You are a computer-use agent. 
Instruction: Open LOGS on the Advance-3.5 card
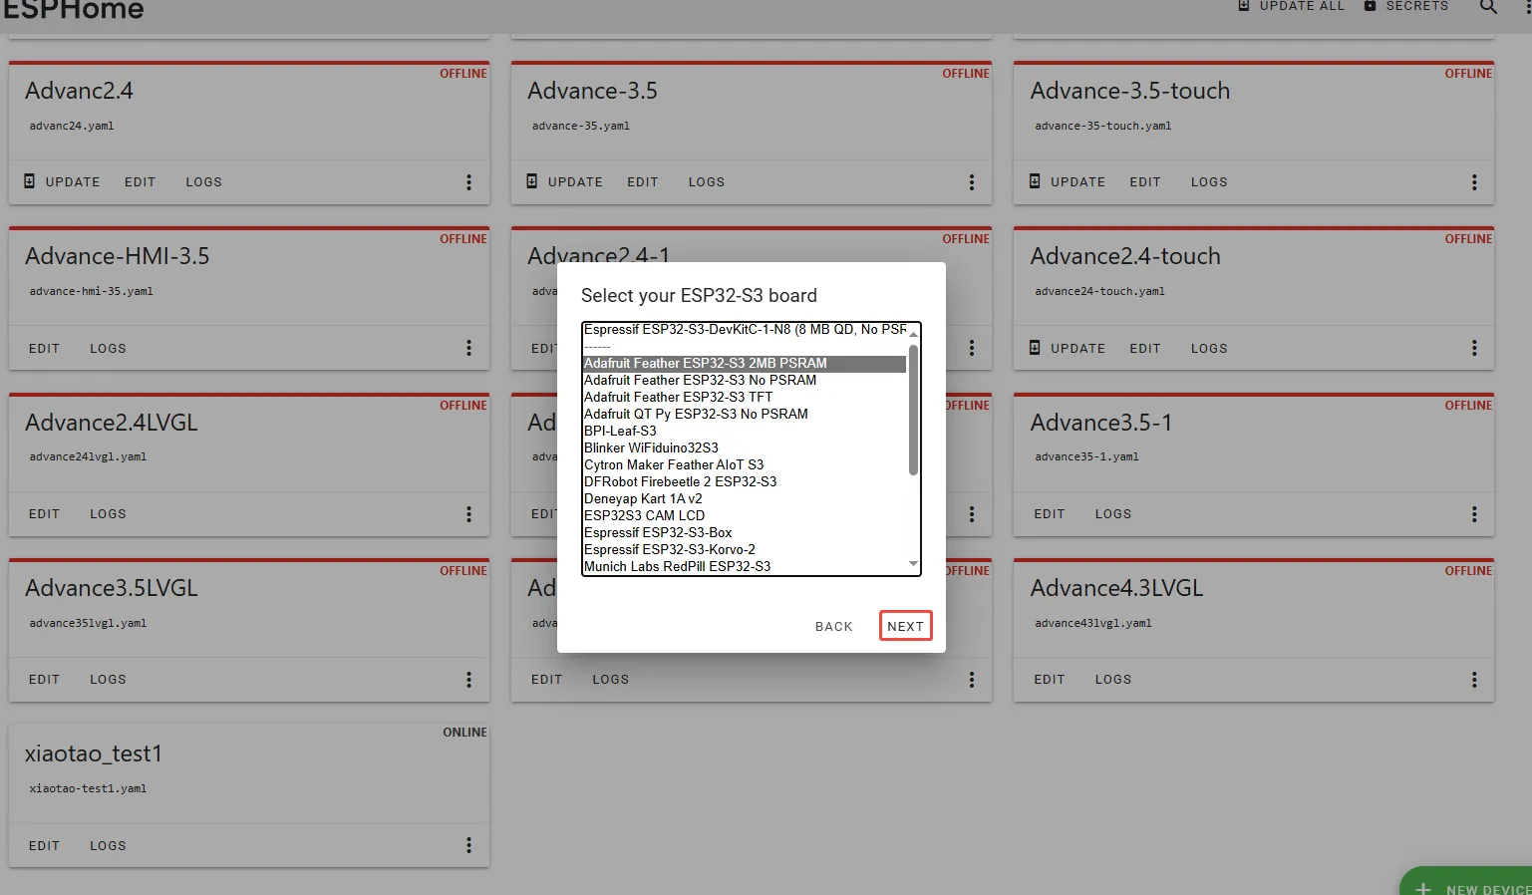click(707, 182)
